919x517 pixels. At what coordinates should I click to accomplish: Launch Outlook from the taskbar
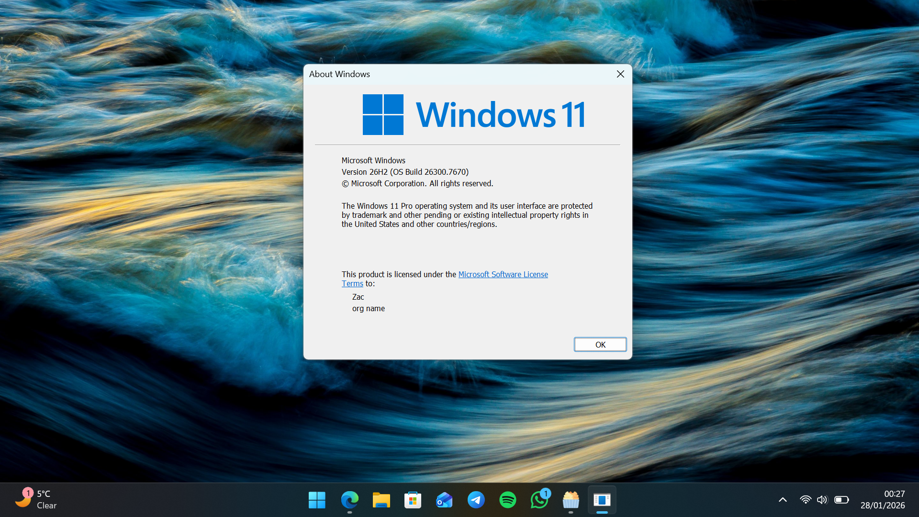[445, 499]
